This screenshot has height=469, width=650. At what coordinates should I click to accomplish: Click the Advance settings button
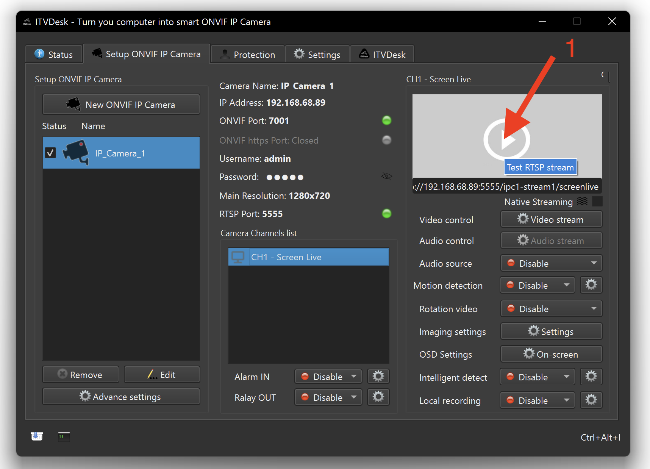click(121, 397)
